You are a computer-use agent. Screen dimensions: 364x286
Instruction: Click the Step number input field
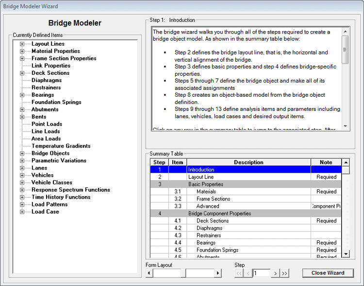261,273
